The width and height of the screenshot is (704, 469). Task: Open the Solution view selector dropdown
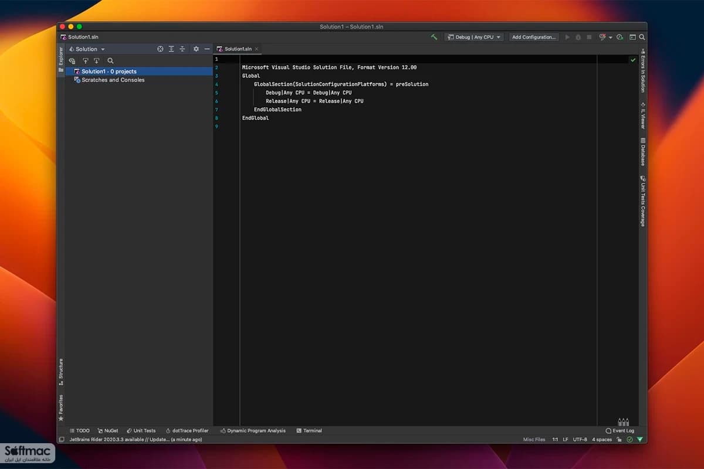pyautogui.click(x=87, y=49)
